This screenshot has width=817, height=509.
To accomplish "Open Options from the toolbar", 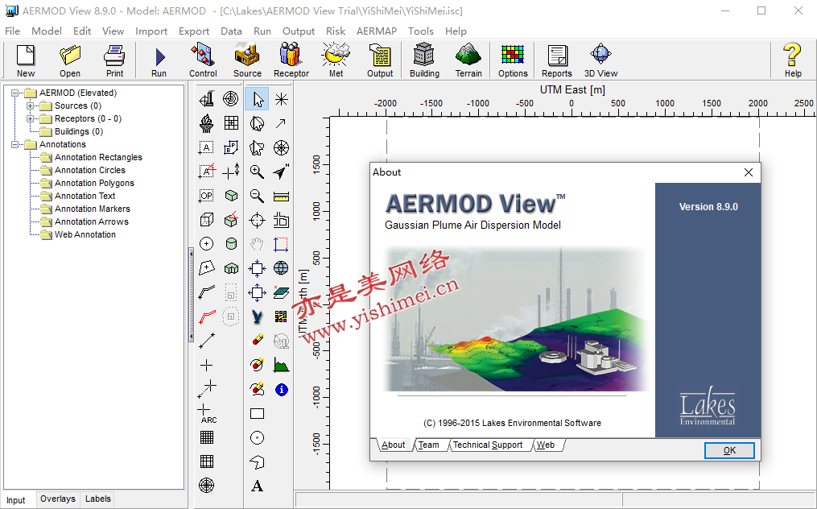I will [x=513, y=60].
